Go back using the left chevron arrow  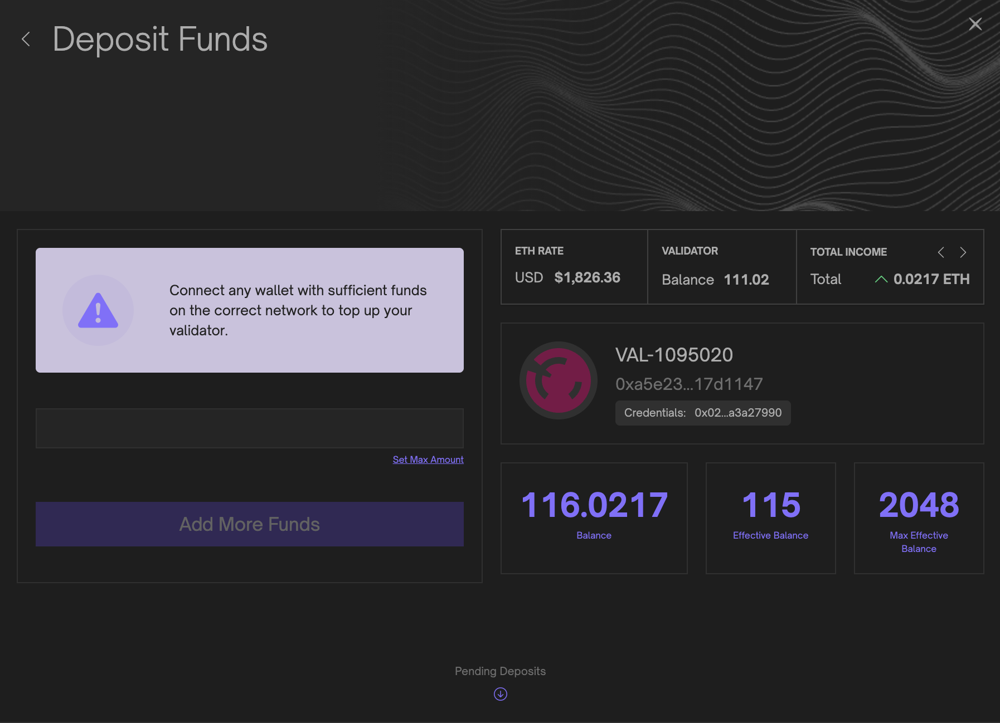click(x=26, y=39)
